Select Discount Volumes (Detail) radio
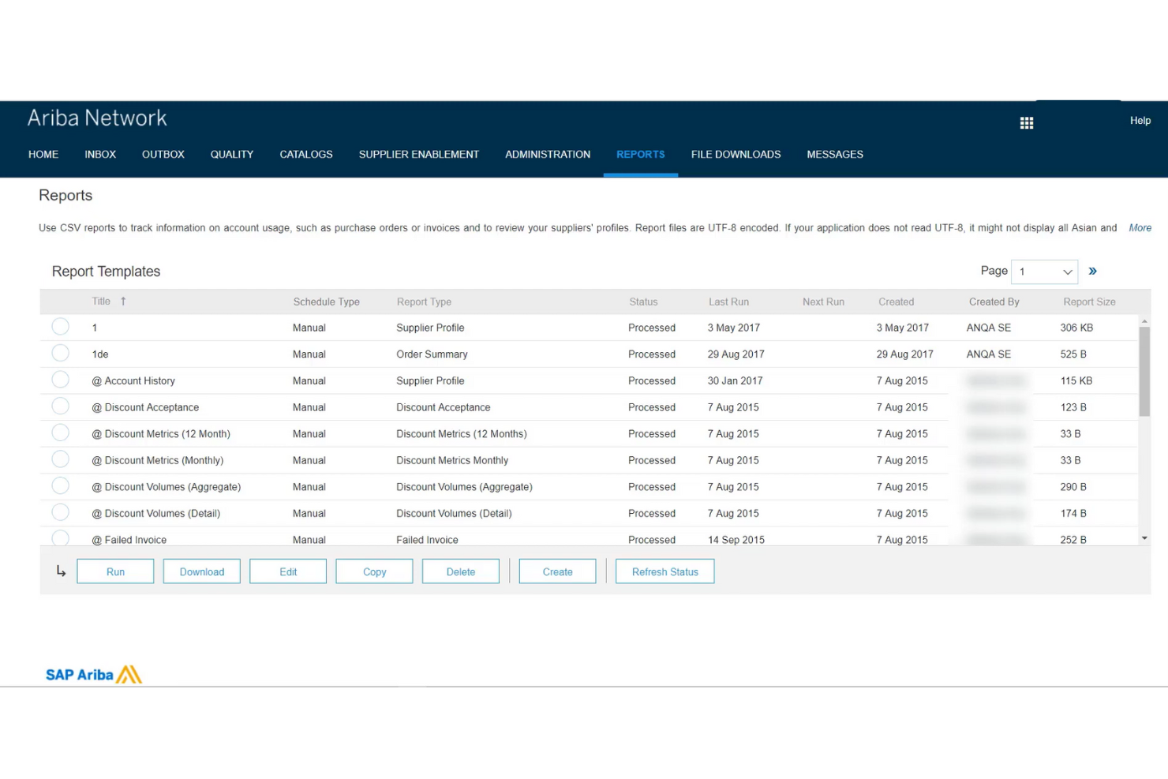This screenshot has width=1168, height=779. [x=60, y=512]
